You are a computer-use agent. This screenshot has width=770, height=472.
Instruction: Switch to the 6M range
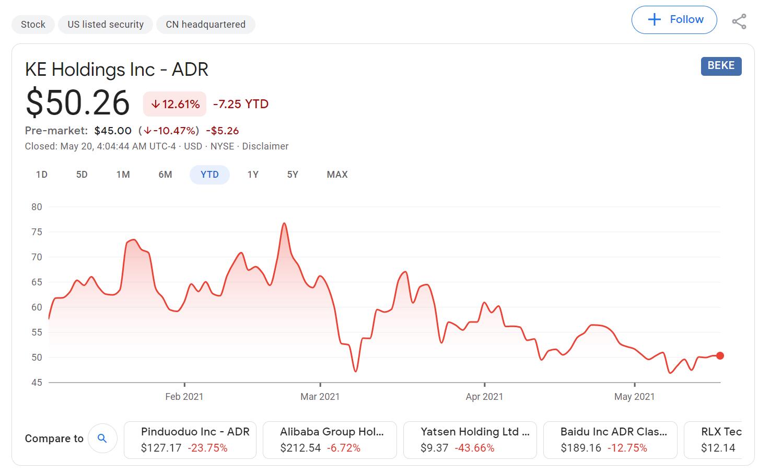pyautogui.click(x=165, y=175)
